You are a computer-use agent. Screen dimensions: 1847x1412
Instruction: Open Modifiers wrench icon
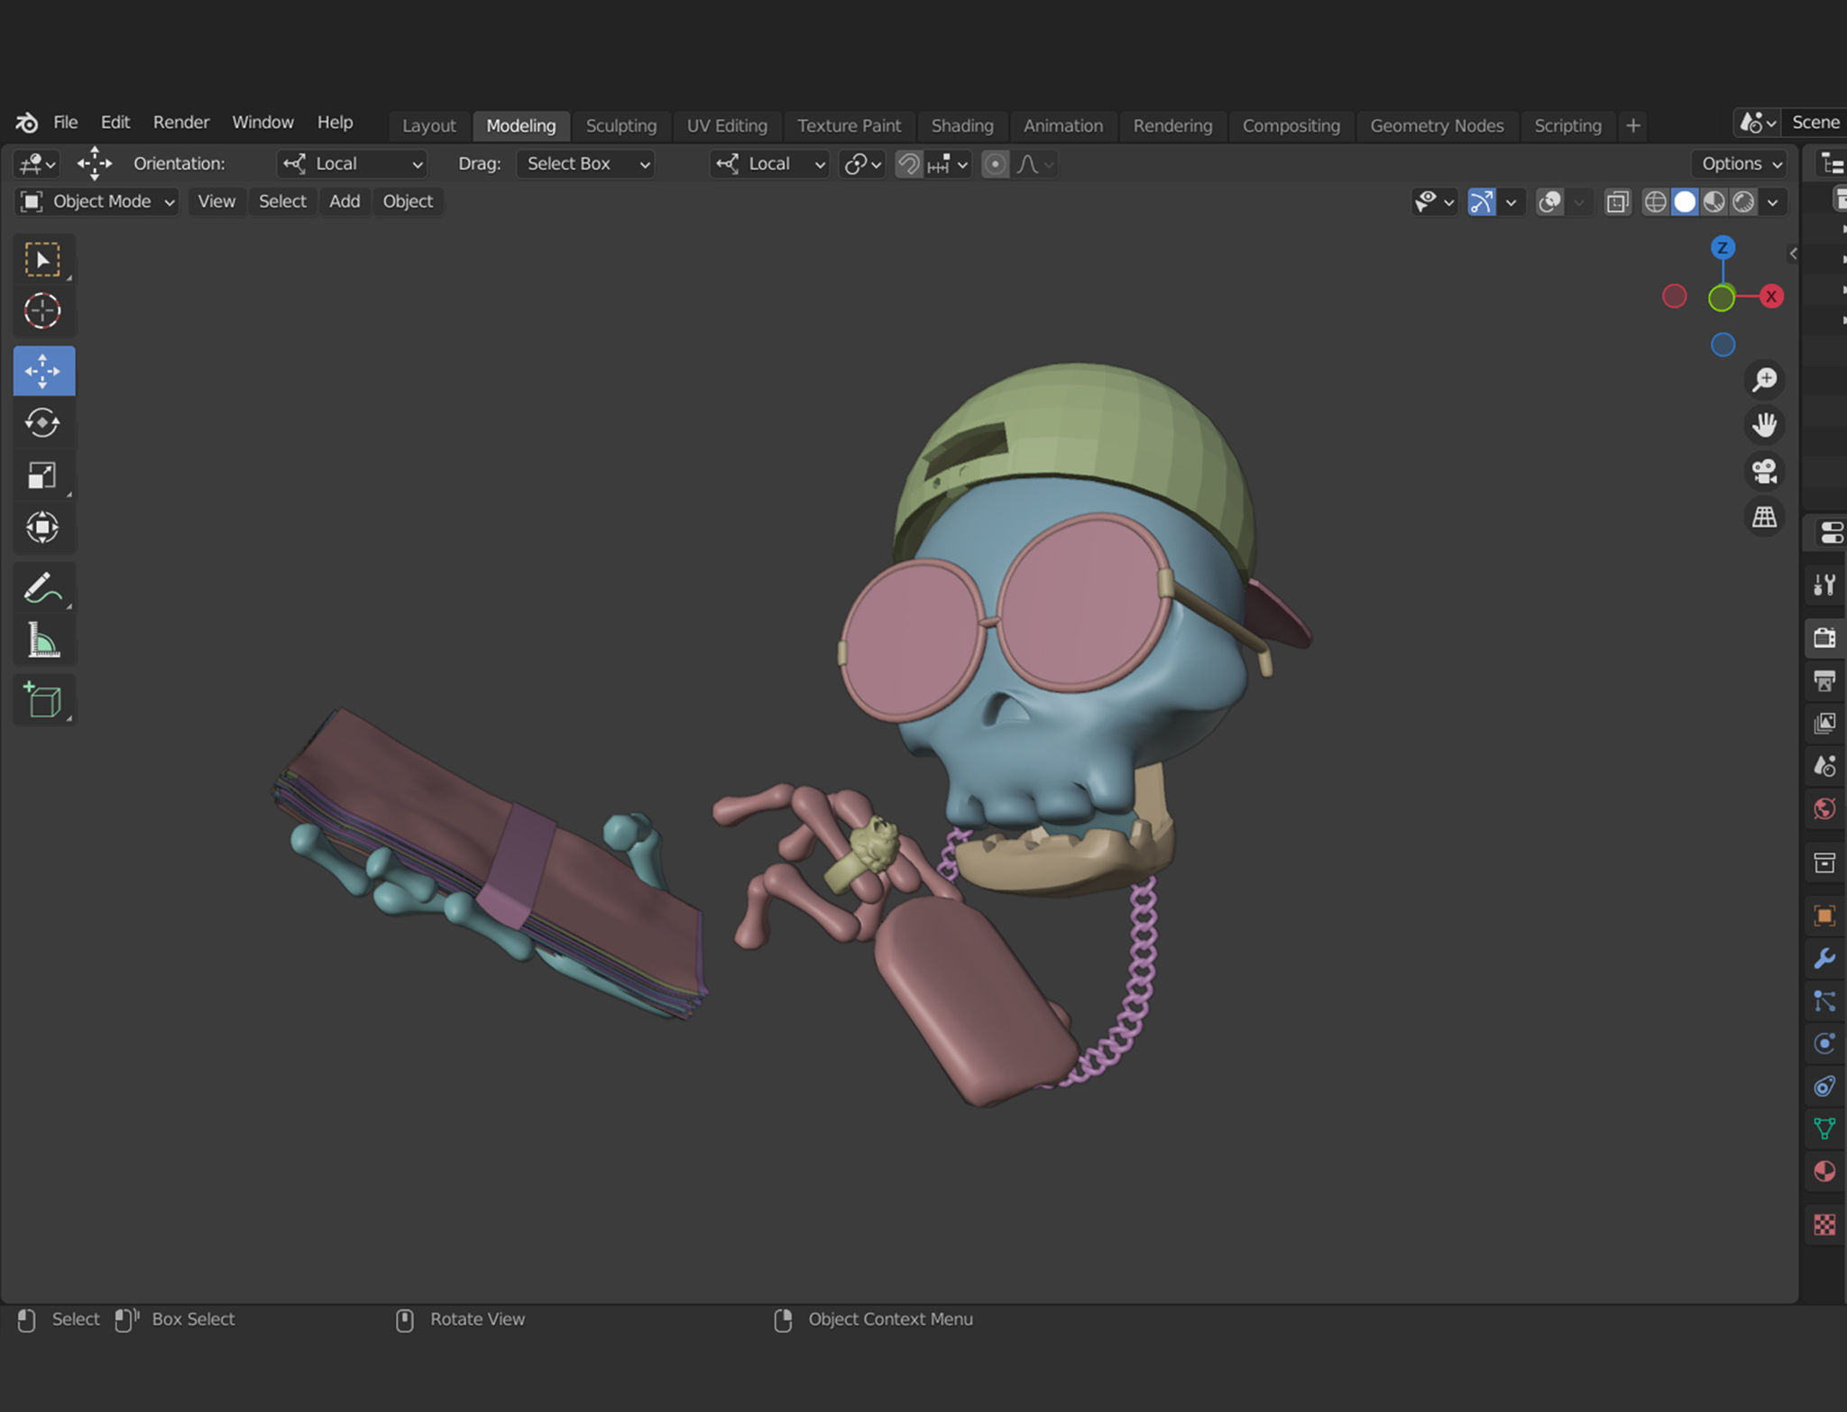[1824, 958]
